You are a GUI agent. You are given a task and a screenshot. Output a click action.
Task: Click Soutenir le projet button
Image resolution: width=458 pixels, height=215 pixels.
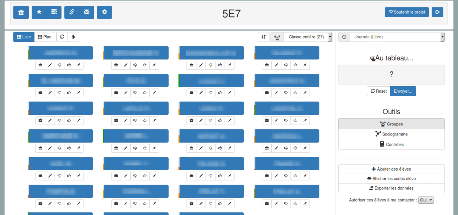click(407, 12)
